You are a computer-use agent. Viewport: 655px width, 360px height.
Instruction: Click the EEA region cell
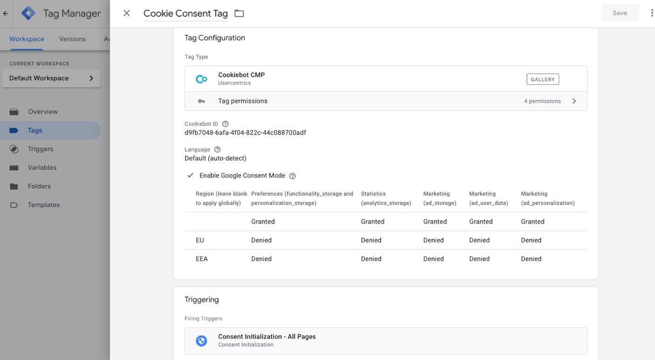tap(202, 259)
